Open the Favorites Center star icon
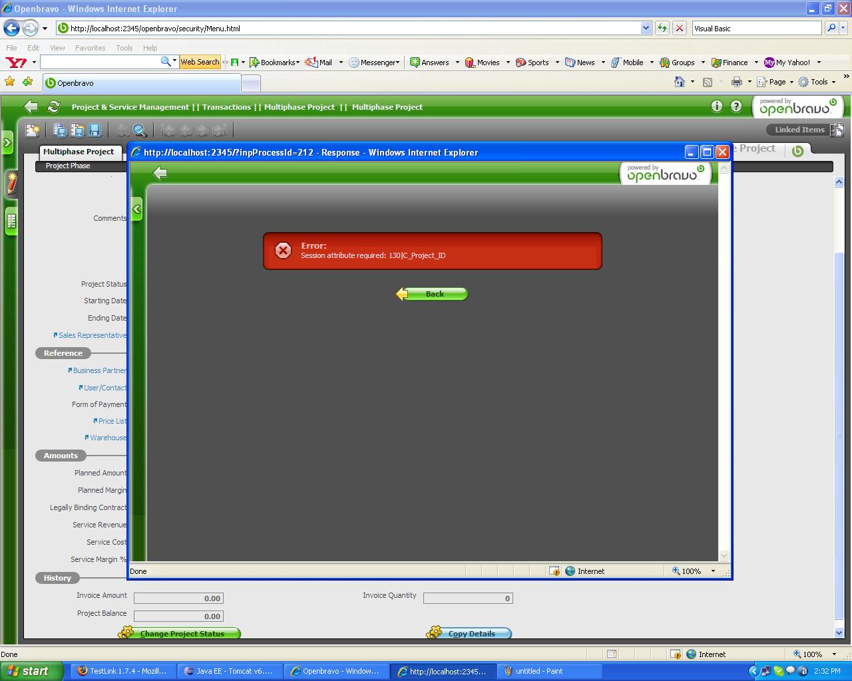The height and width of the screenshot is (681, 852). click(x=10, y=82)
